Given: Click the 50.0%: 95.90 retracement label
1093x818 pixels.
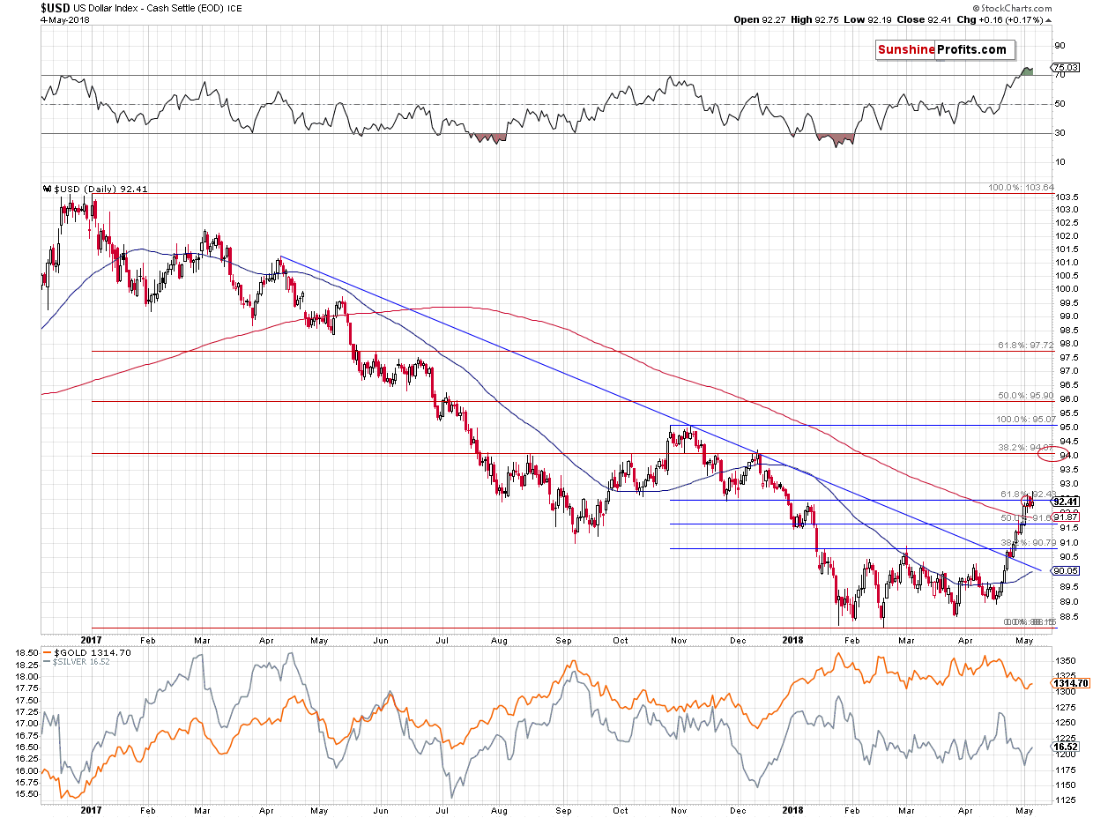Looking at the screenshot, I should coord(1026,397).
